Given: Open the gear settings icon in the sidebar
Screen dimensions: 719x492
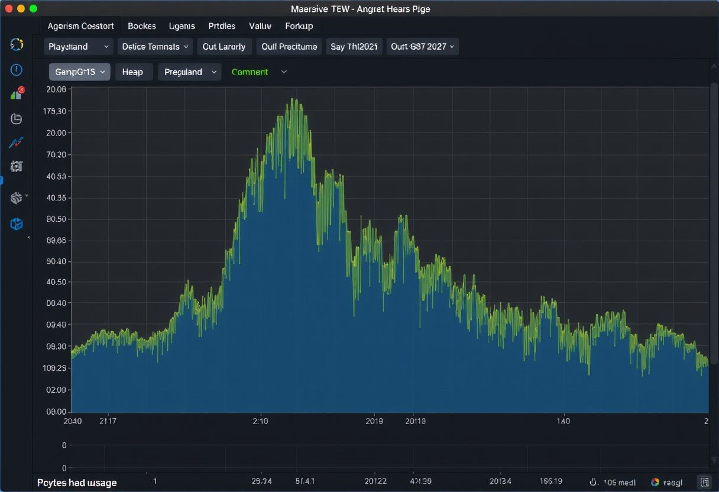Looking at the screenshot, I should coord(17,166).
